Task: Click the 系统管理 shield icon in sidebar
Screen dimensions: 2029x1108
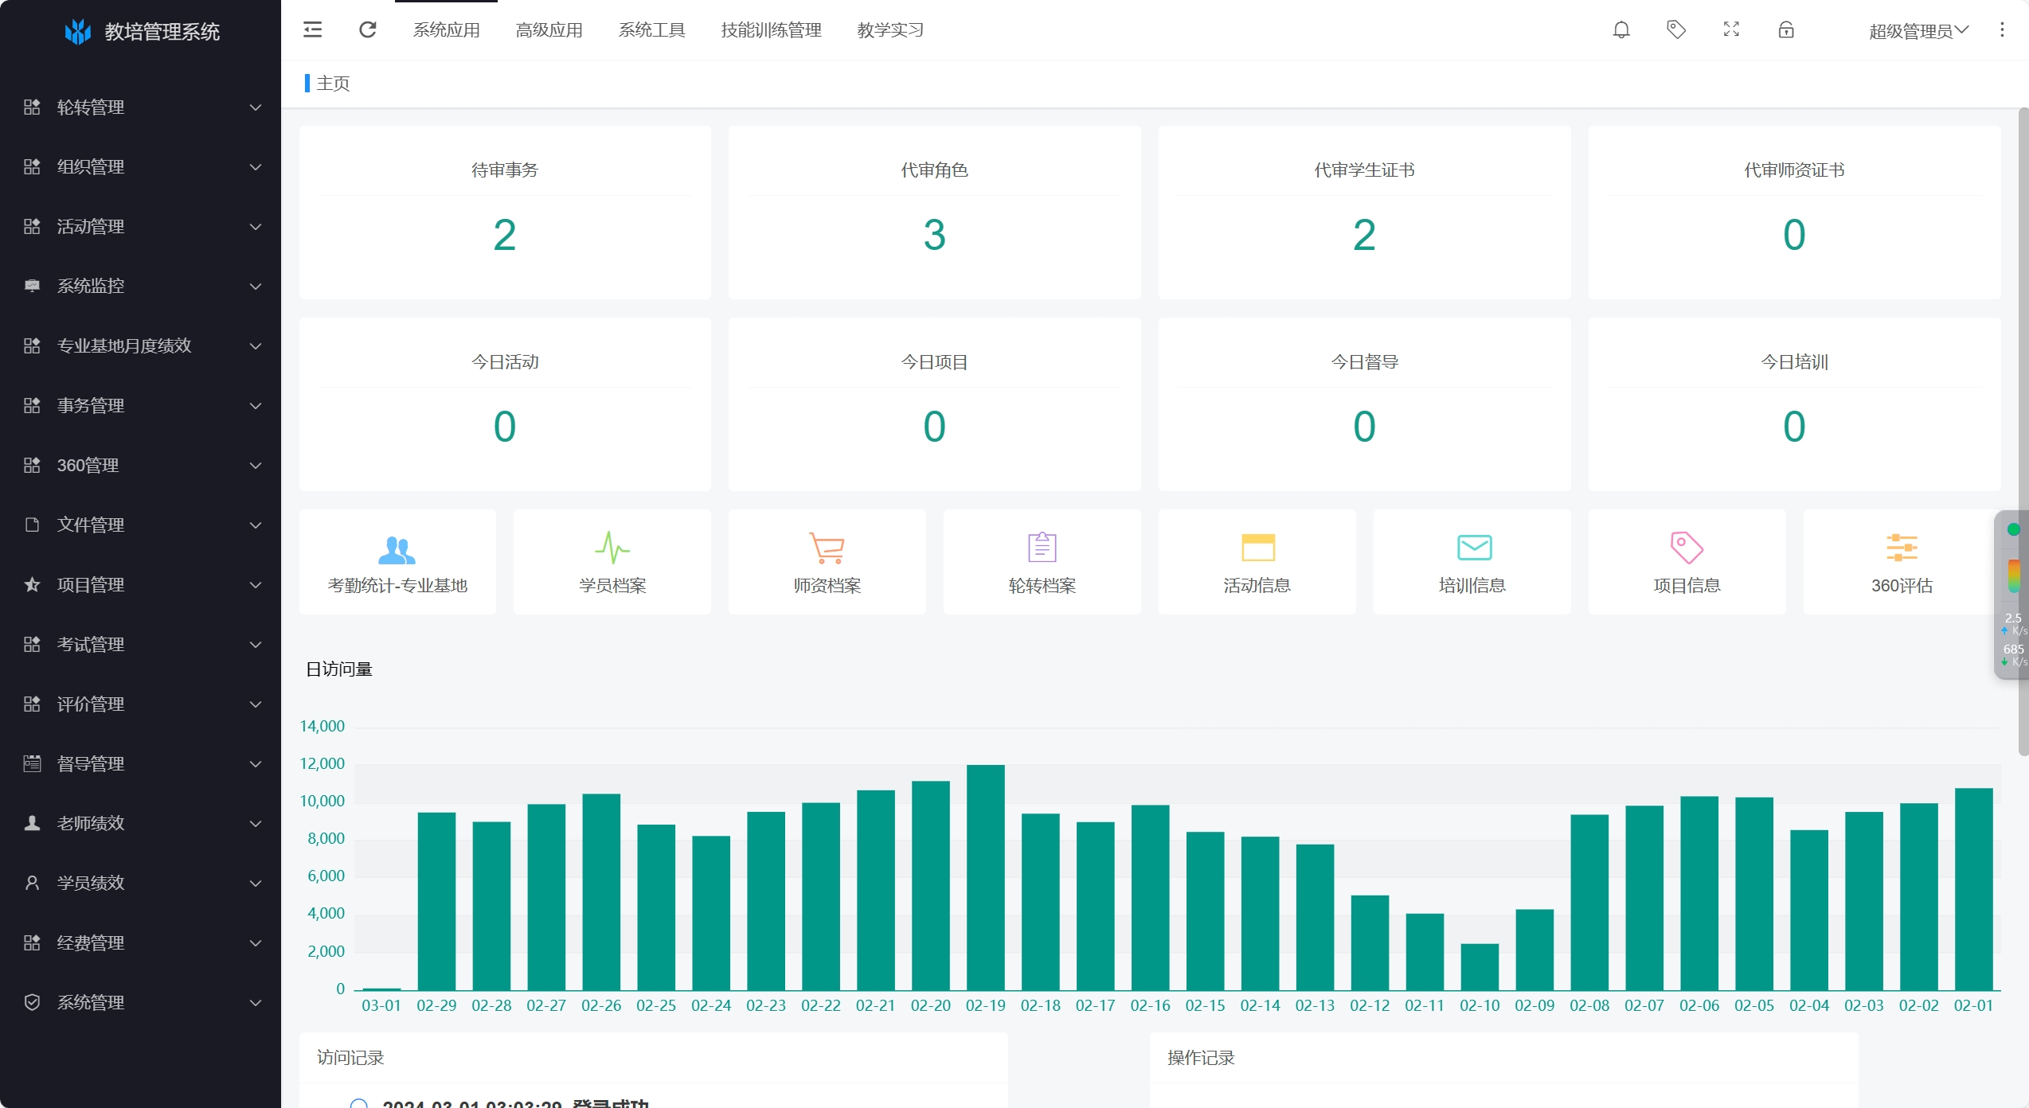Action: click(x=32, y=1002)
